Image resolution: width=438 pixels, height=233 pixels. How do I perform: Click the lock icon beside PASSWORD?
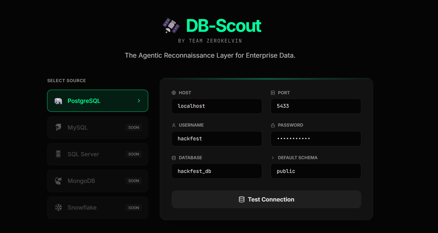pyautogui.click(x=273, y=125)
